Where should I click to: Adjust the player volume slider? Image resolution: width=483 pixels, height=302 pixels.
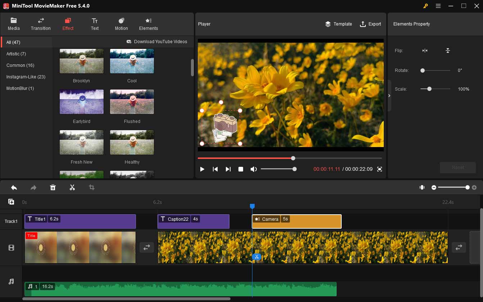279,169
